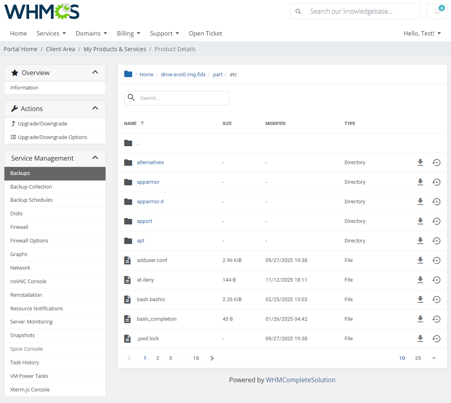Navigate to part breadcrumb
This screenshot has width=451, height=403.
click(x=218, y=74)
